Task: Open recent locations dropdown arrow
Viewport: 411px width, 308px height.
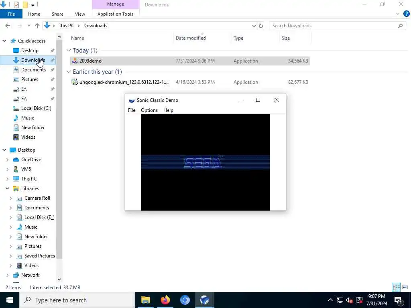Action: tap(29, 26)
